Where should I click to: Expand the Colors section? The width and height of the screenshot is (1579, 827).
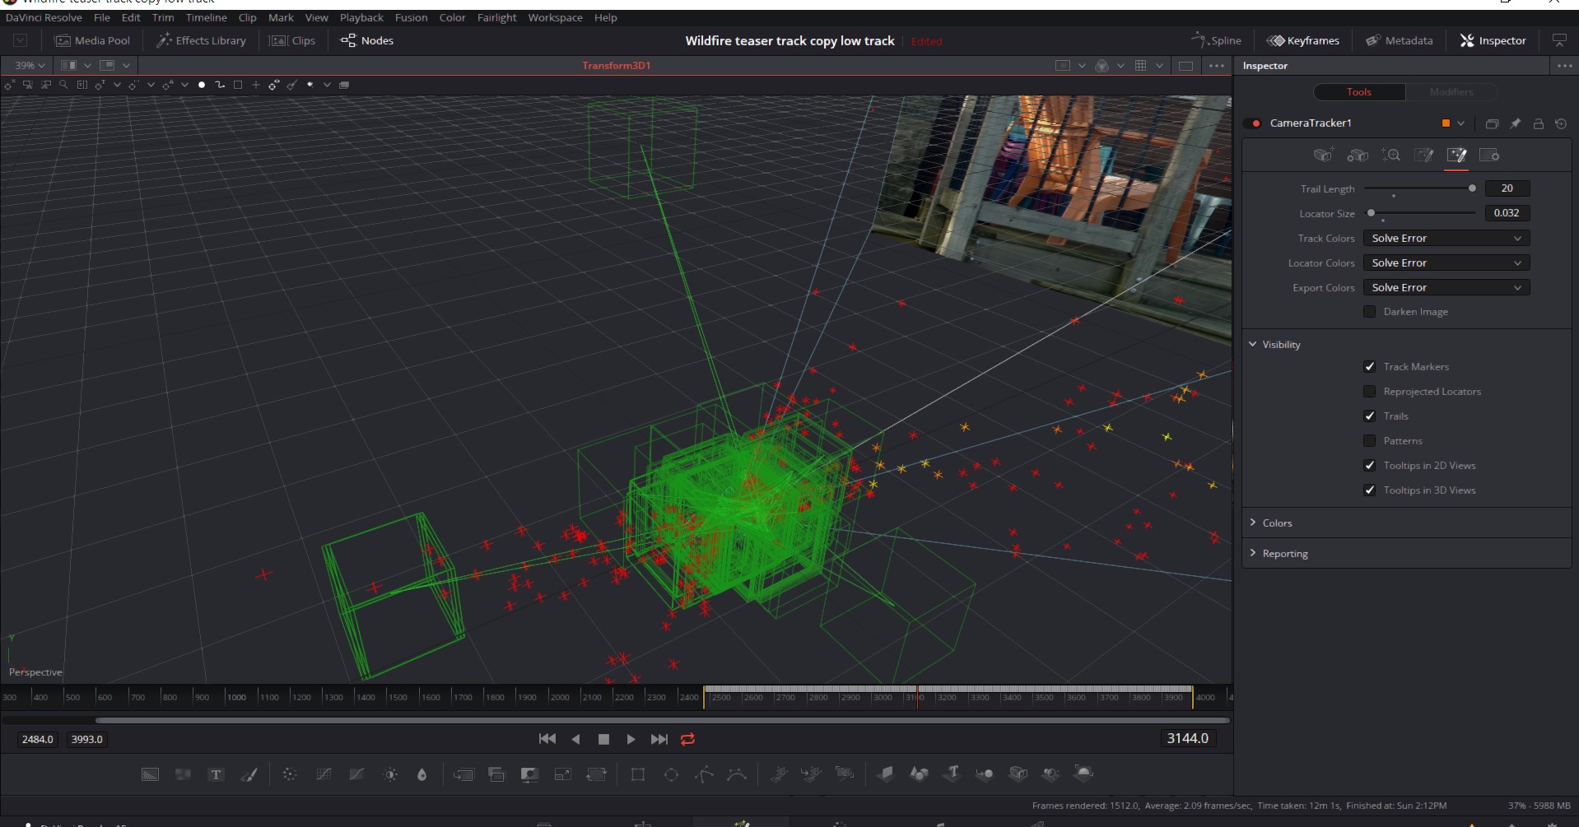(1253, 523)
